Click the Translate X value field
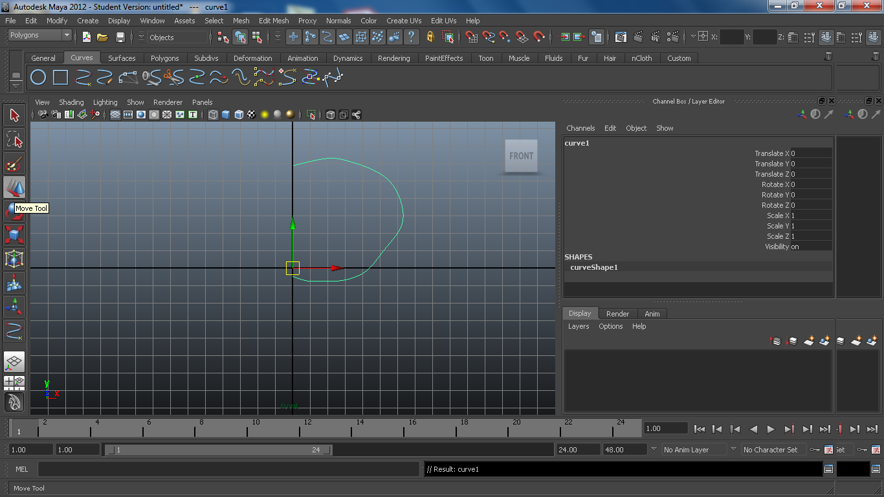 [811, 153]
